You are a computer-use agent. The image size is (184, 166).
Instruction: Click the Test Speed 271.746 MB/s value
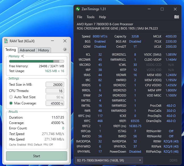(x=53, y=134)
